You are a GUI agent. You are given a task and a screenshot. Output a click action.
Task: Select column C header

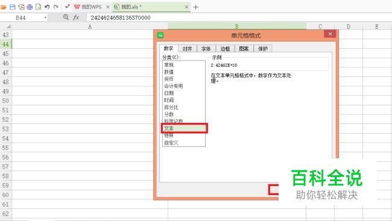320,26
